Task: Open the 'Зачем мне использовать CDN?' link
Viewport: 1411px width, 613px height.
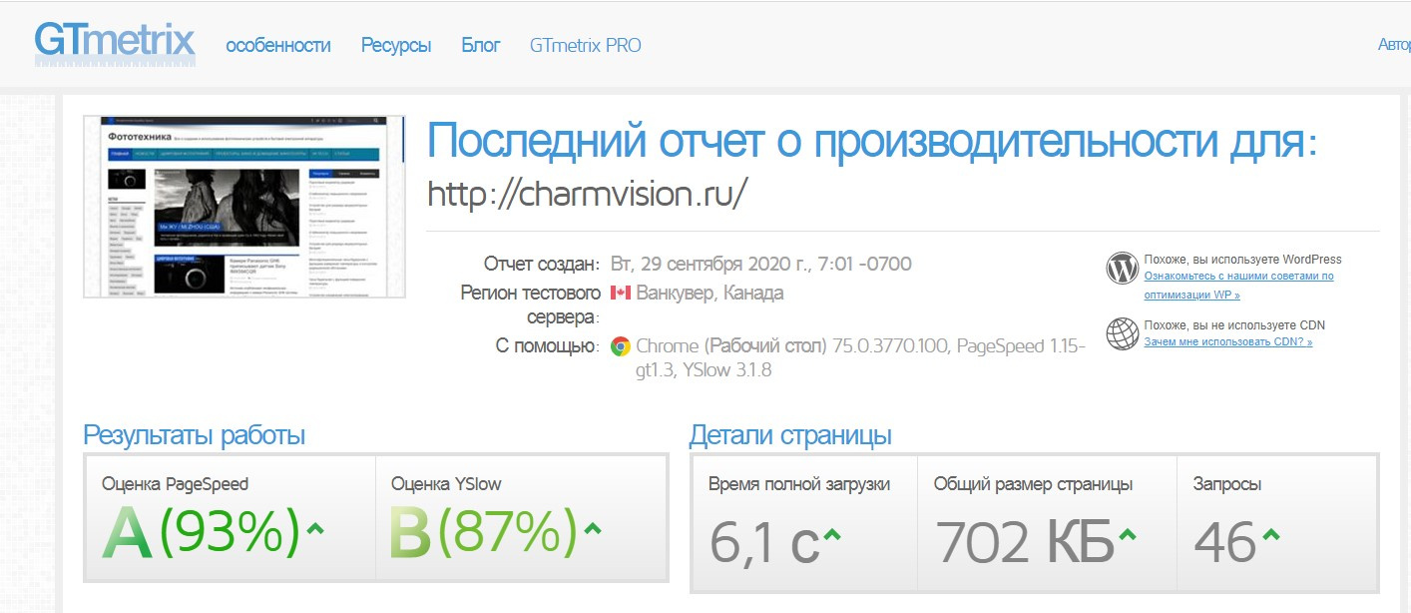Action: point(1228,342)
